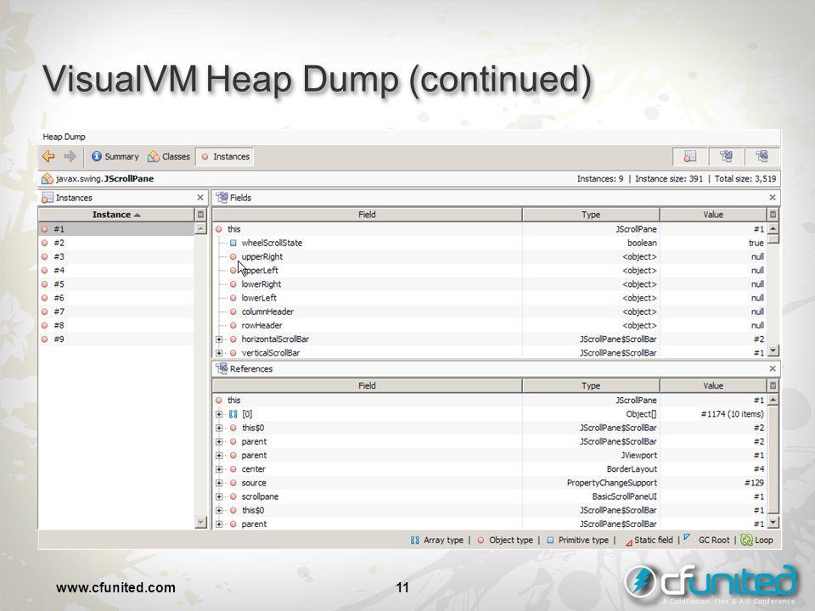Select instance #7 in list
Screen dimensions: 815x611
[x=116, y=311]
